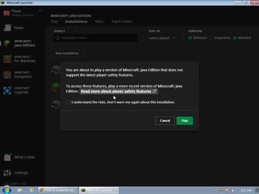This screenshot has height=194, width=259.
Task: Open the Windows Start button
Action: 7,190
